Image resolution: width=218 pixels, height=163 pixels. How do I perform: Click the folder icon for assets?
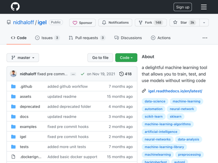[x=13, y=96]
